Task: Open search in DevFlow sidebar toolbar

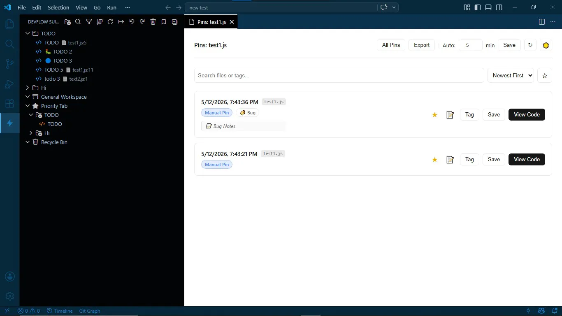Action: click(x=78, y=22)
